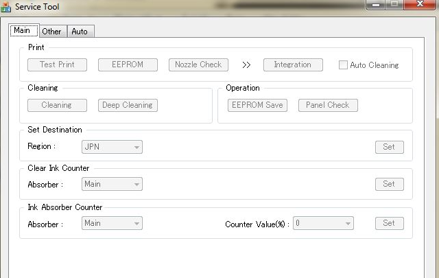This screenshot has width=439, height=278.
Task: Click the Integration button
Action: point(292,65)
